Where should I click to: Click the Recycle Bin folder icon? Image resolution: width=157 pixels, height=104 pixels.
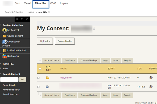48,78
